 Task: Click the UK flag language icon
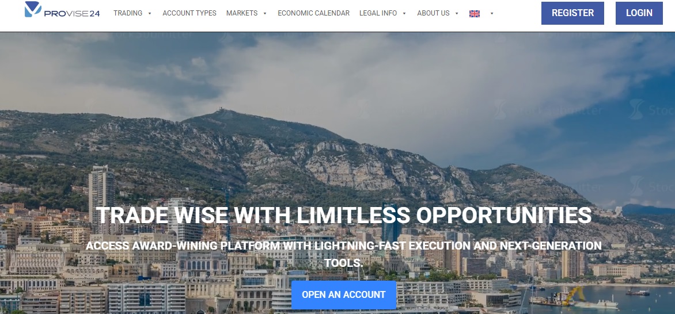(x=475, y=14)
